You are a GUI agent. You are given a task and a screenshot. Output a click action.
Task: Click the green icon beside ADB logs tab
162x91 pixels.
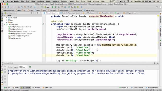30,67
